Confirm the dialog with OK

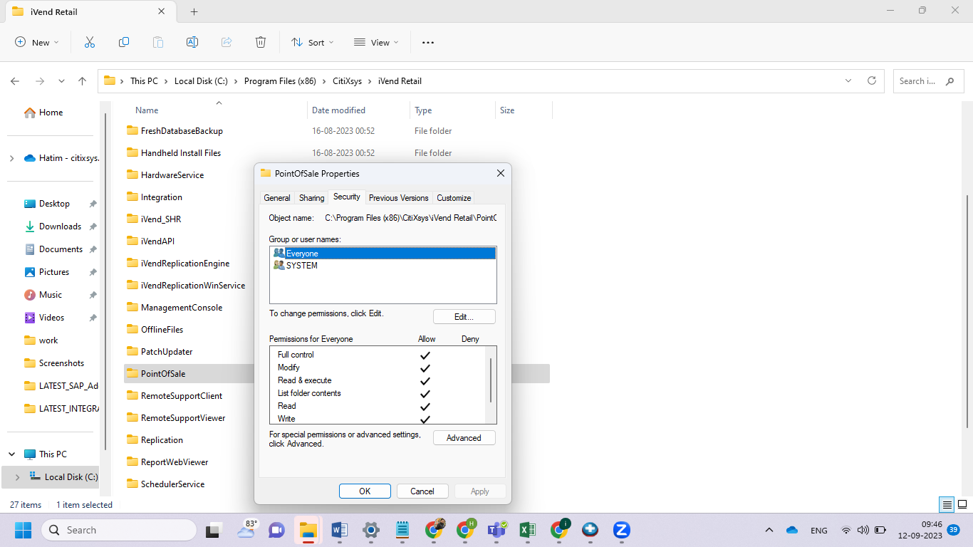coord(365,491)
